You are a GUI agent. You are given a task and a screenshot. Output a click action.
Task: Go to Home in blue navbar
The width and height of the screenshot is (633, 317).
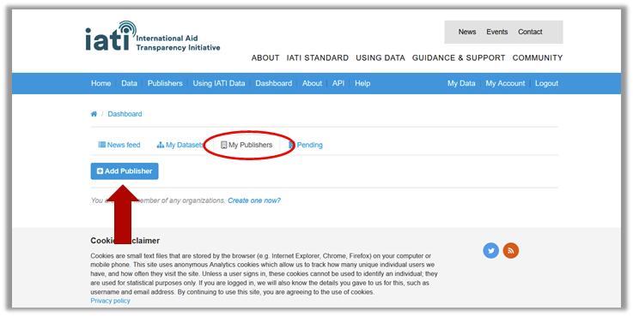[101, 83]
